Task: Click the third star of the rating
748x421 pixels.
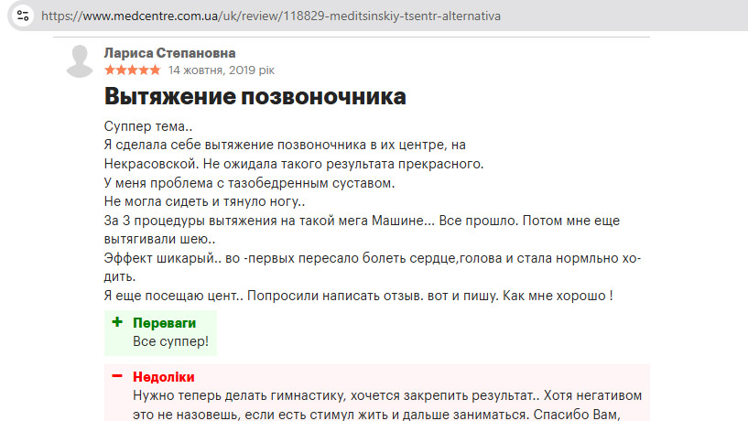Action: tap(133, 70)
